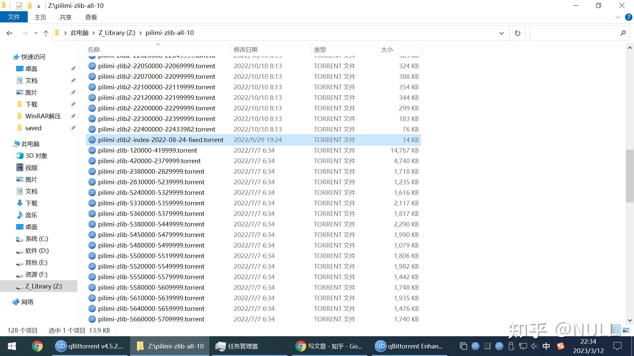This screenshot has width=634, height=356.
Task: Click the properties checkmark icon in title bar
Action: (19, 6)
